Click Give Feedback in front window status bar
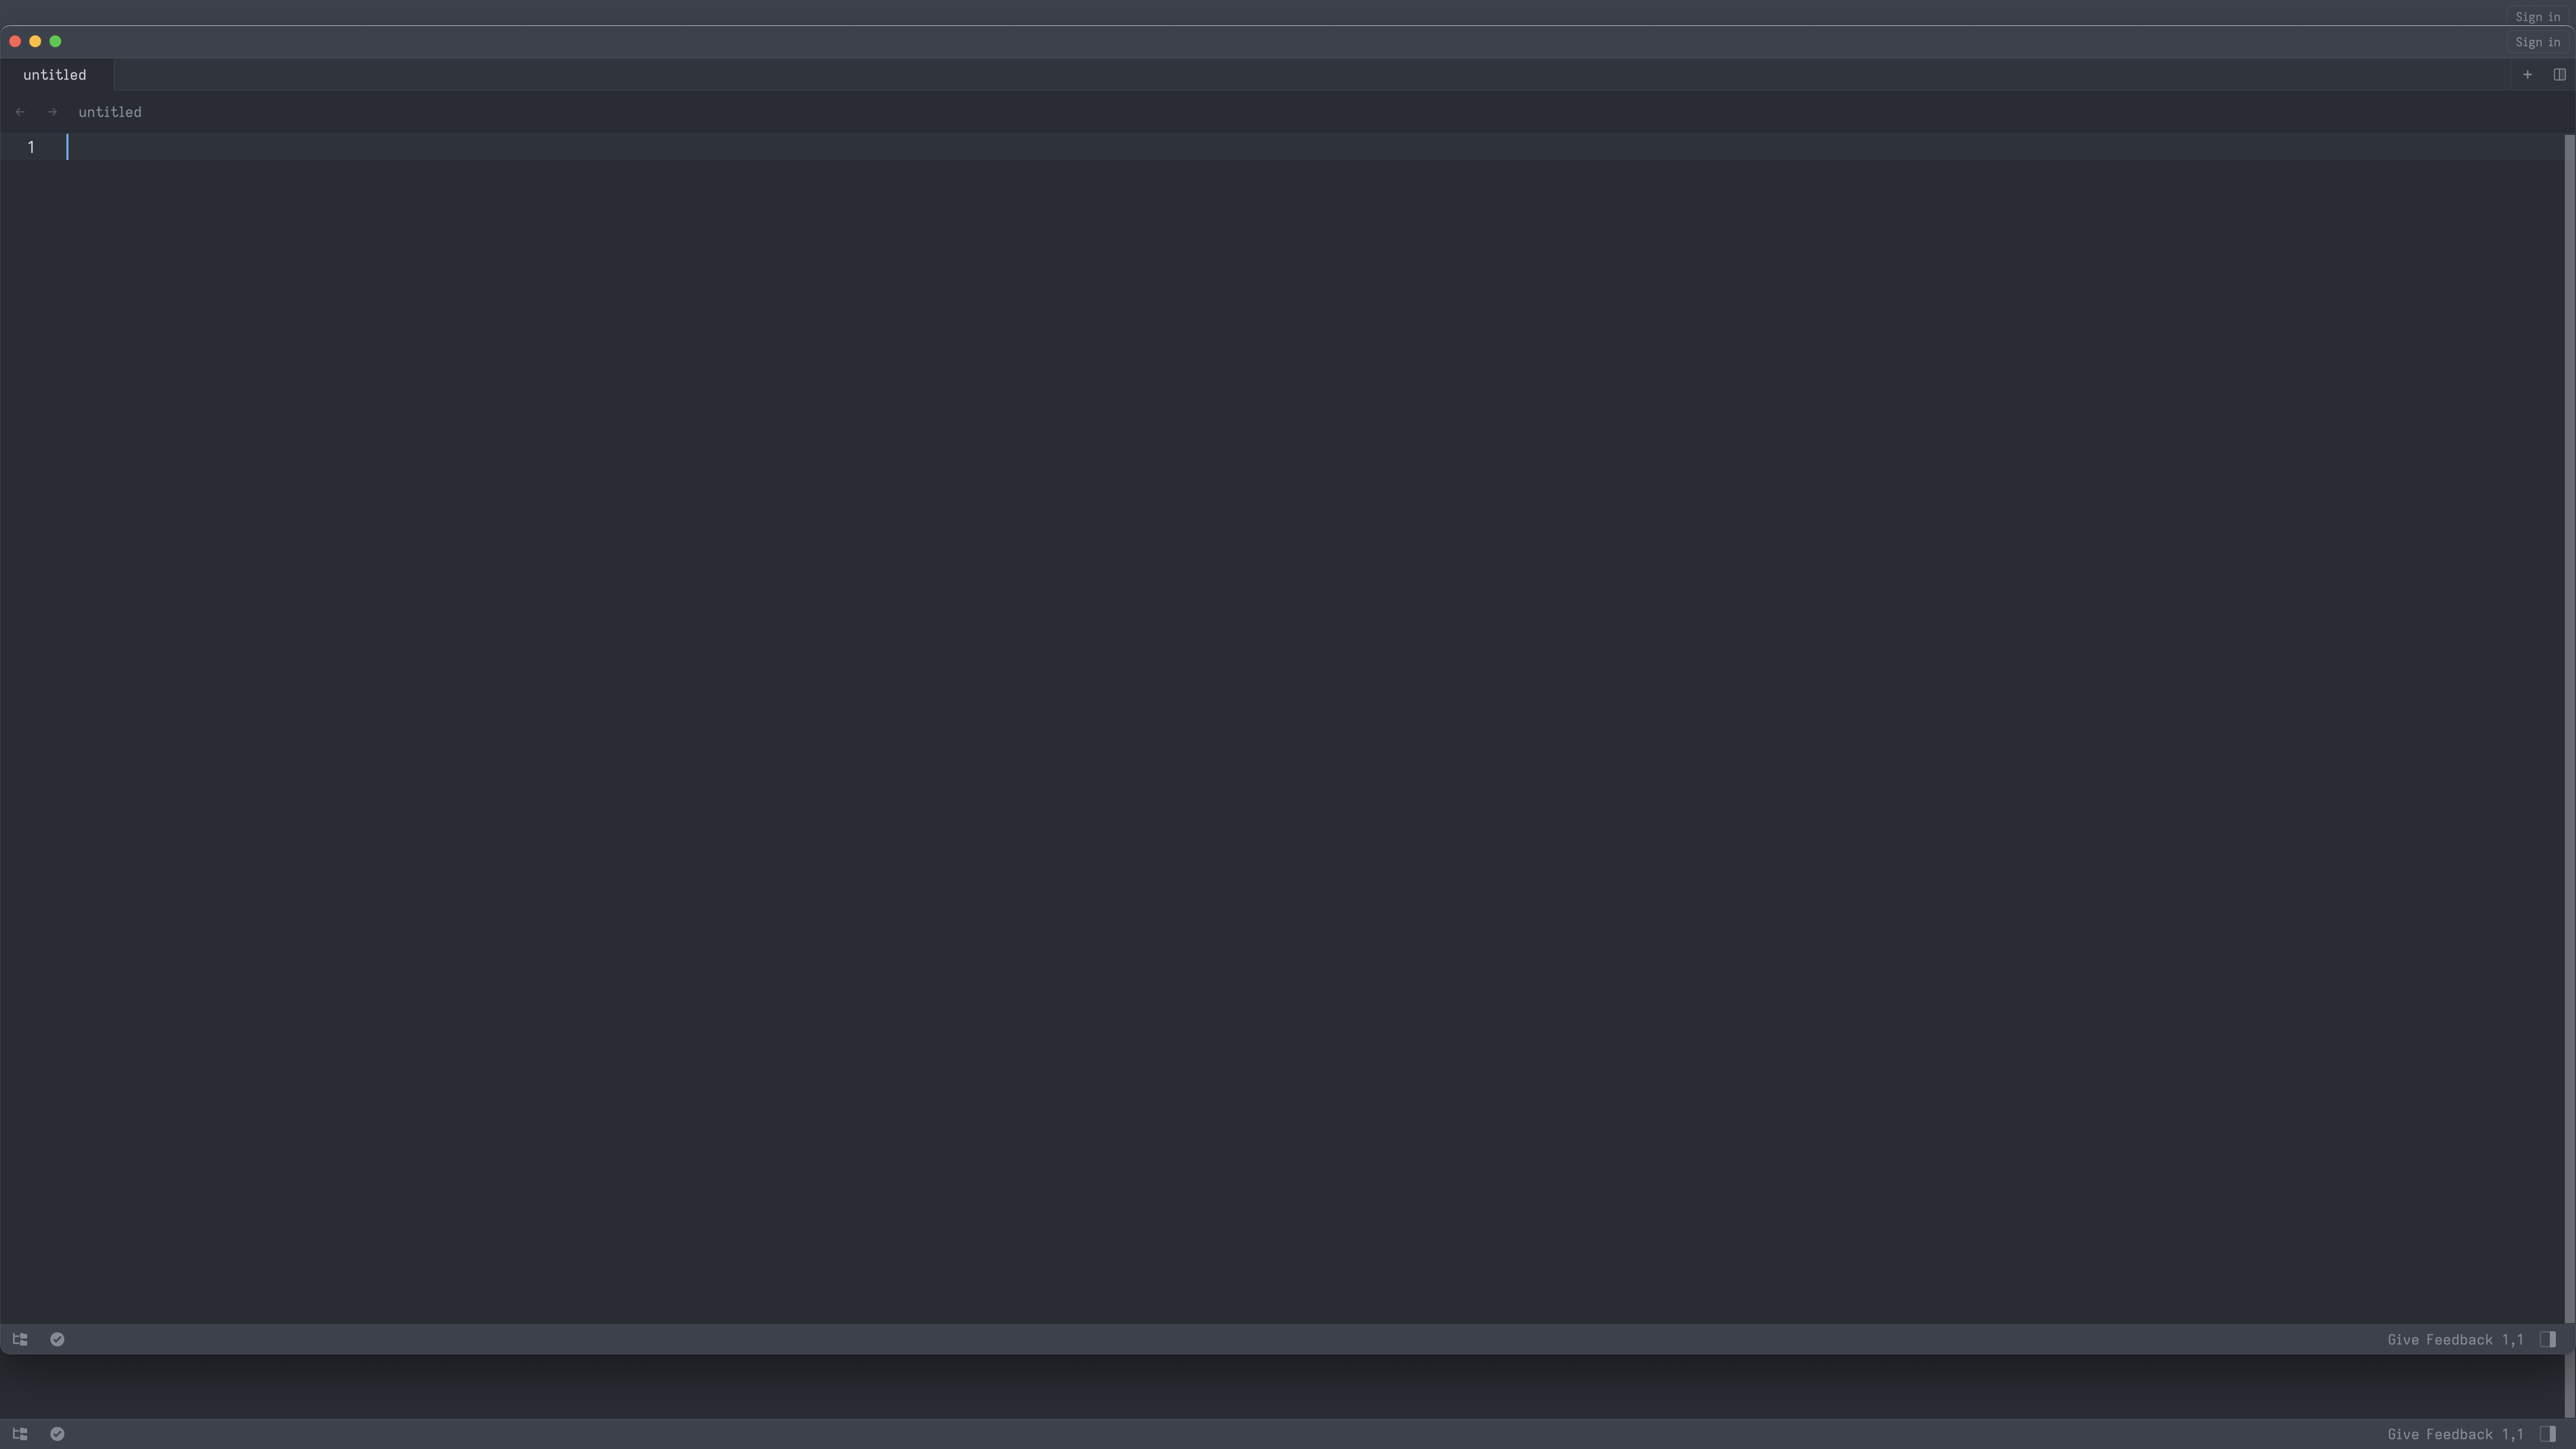Viewport: 2576px width, 1449px height. click(x=2440, y=1340)
